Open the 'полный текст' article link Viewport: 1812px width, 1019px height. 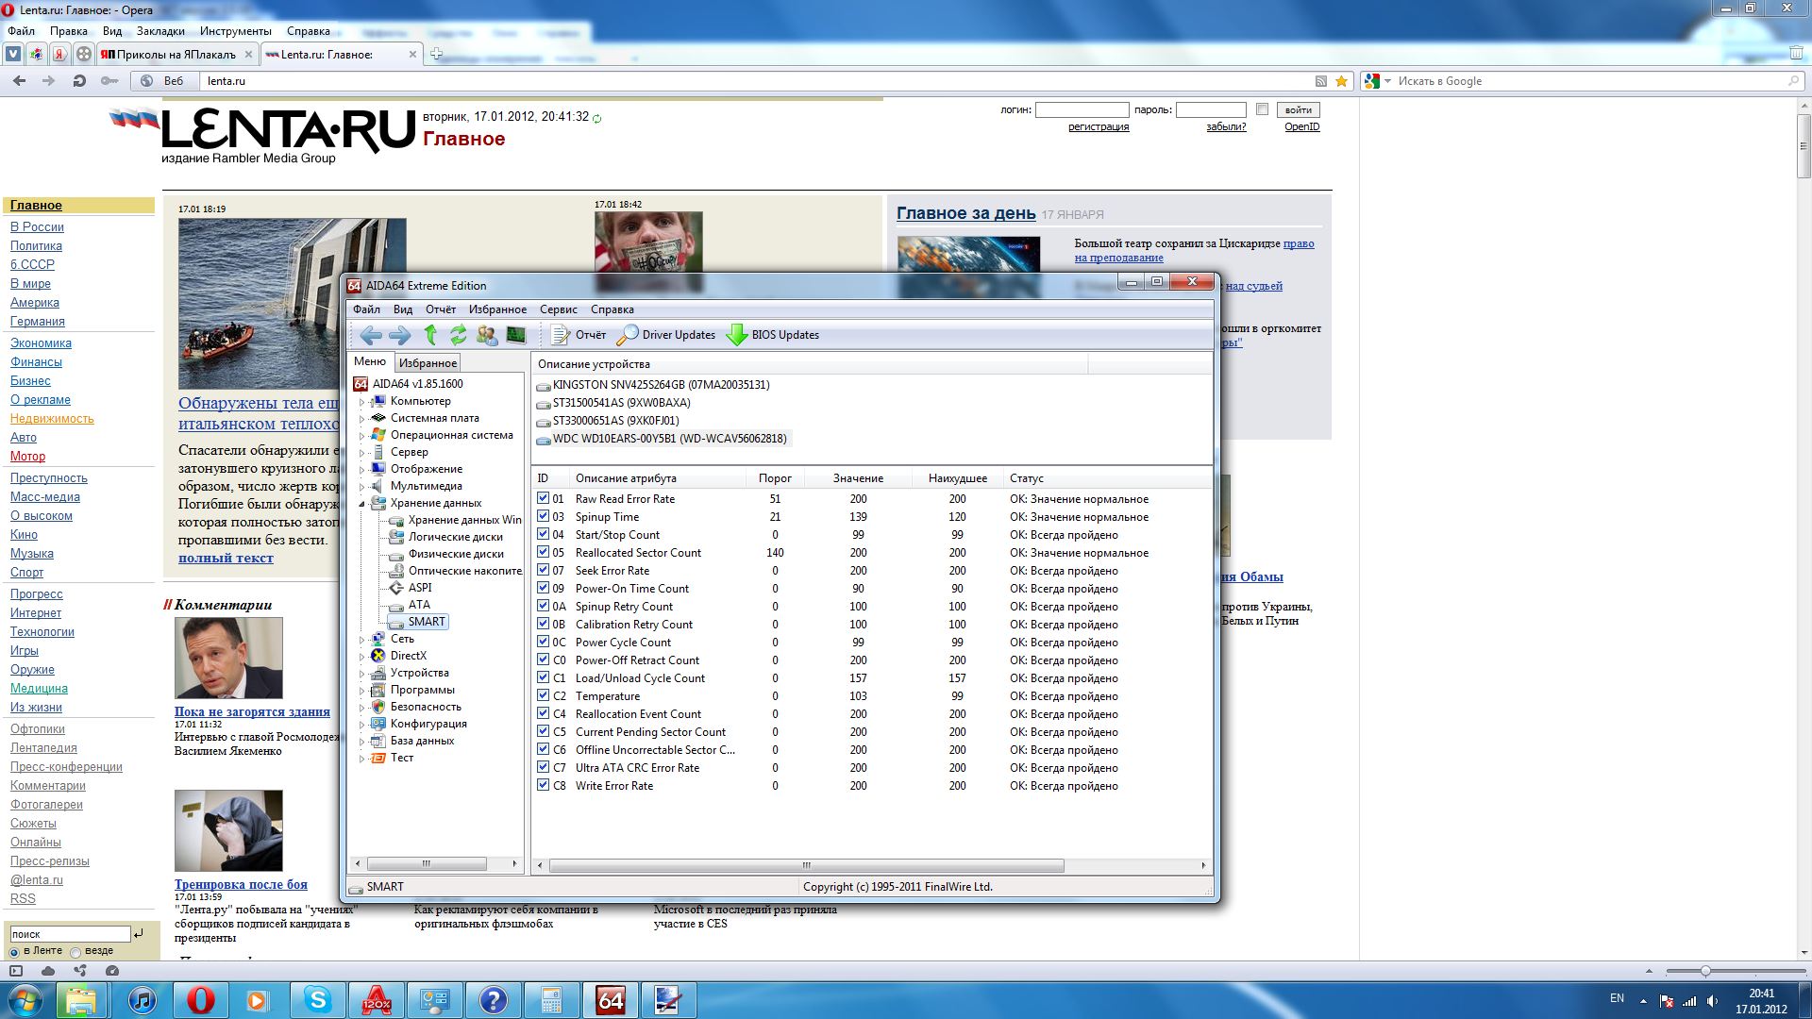[x=226, y=559]
